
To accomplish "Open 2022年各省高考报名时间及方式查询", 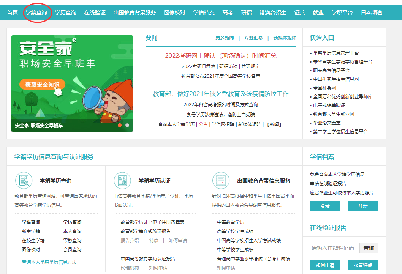I will point(221,105).
